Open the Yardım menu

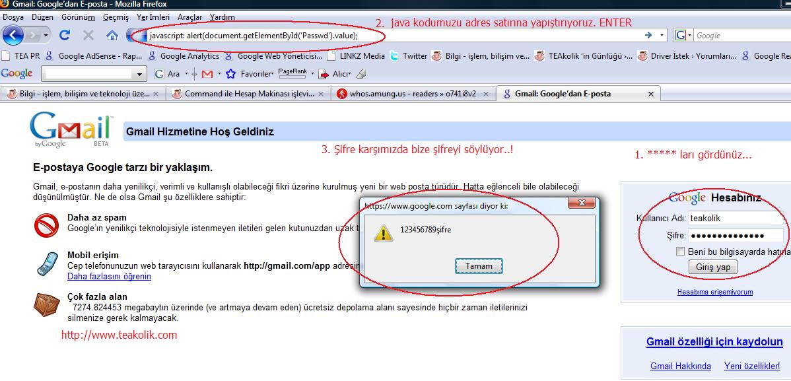click(223, 17)
